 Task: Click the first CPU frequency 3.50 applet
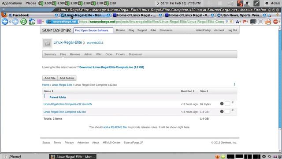pos(44,3)
